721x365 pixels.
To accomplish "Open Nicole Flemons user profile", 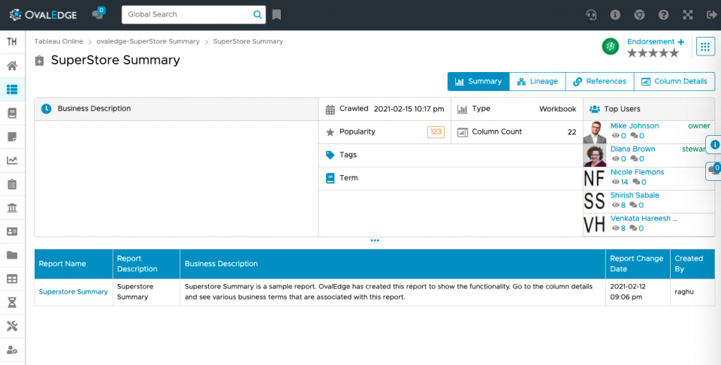I will 637,172.
